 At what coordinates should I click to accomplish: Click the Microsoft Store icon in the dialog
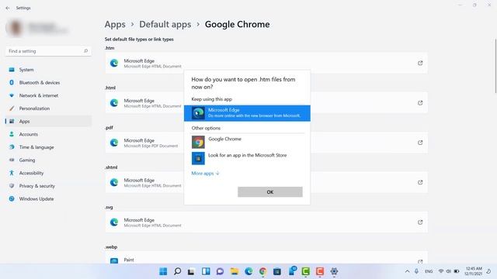point(198,158)
